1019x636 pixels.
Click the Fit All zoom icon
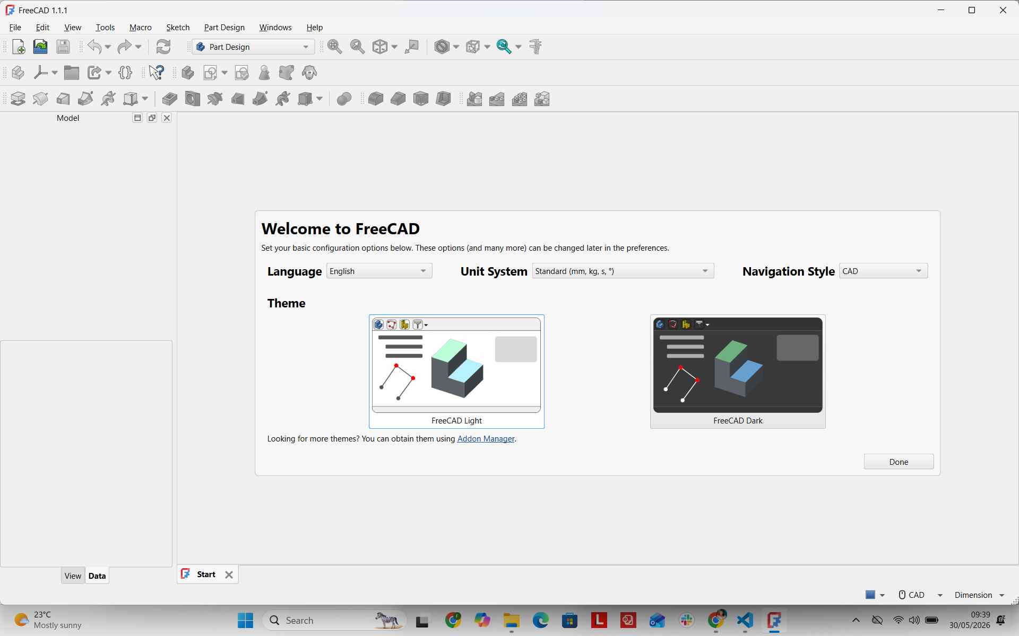[335, 47]
